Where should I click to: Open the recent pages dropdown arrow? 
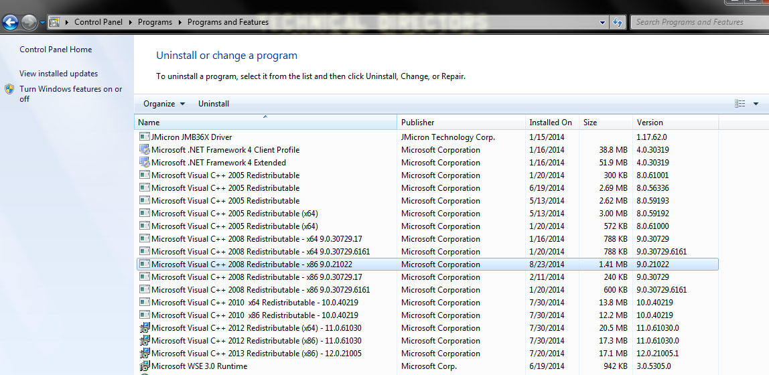42,23
